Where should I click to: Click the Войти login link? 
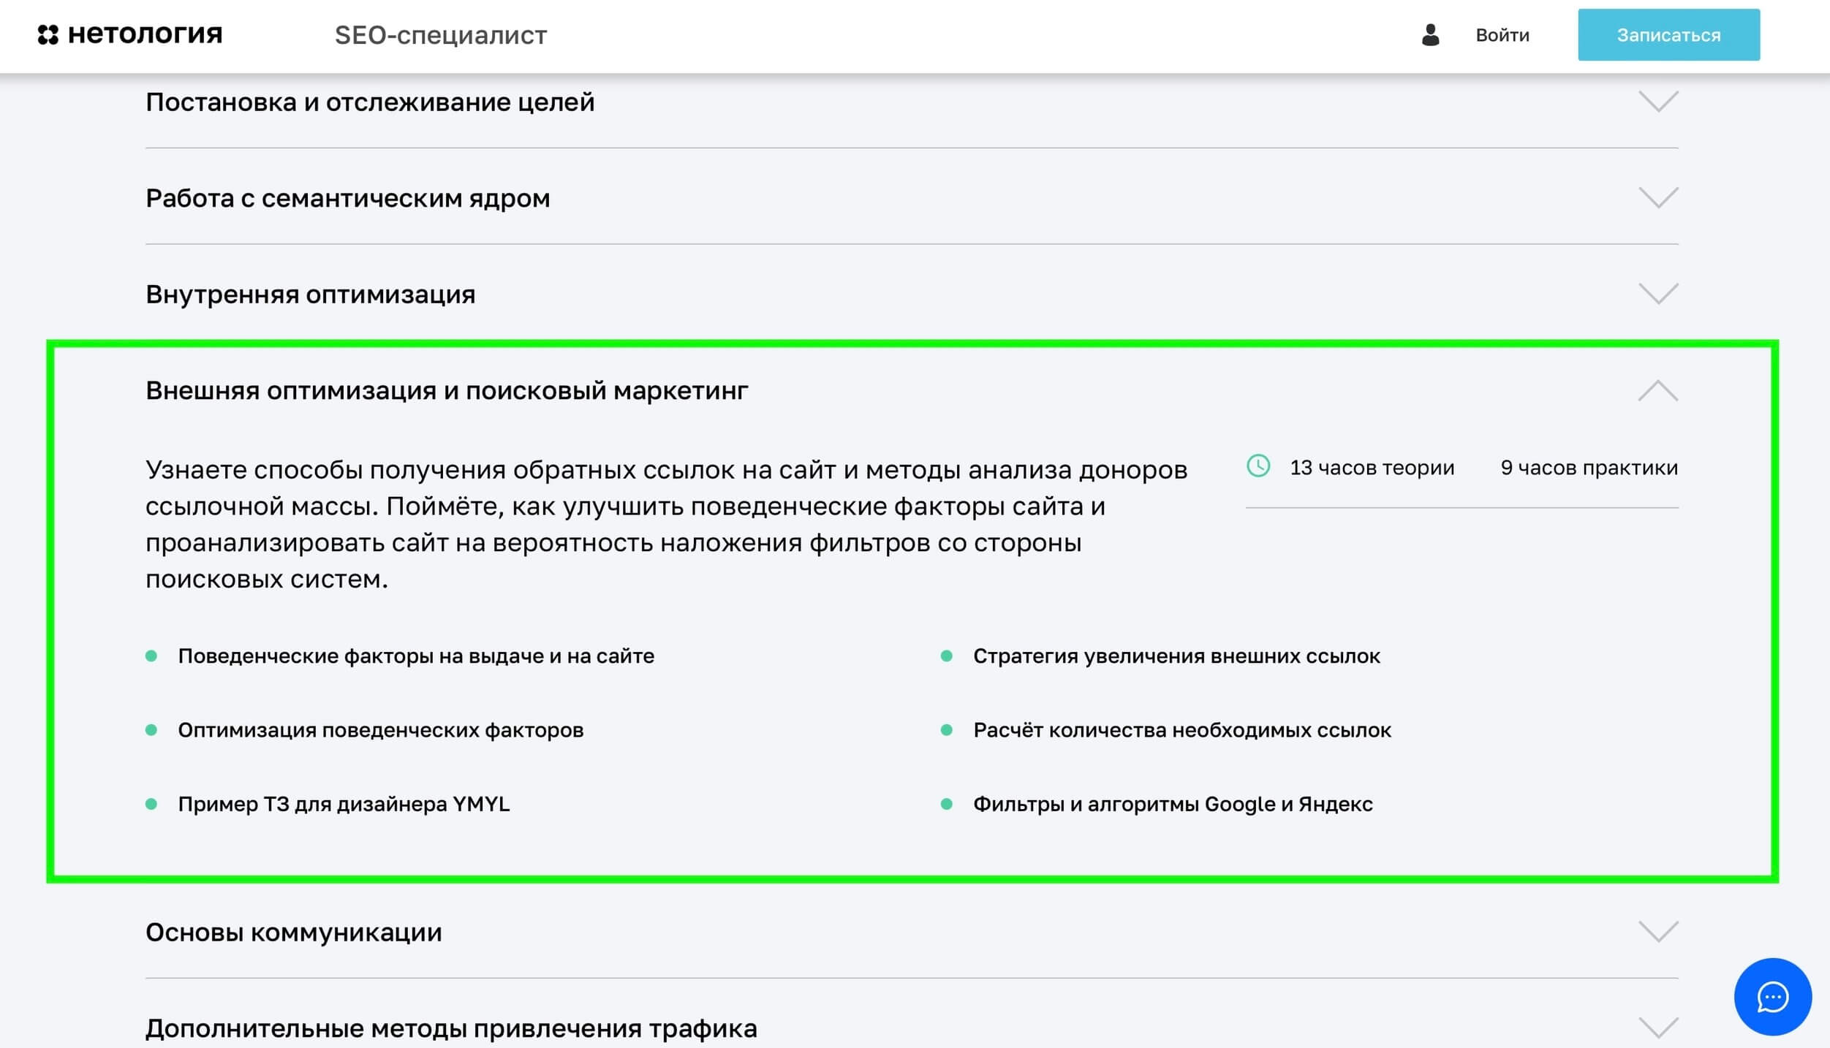(x=1502, y=35)
